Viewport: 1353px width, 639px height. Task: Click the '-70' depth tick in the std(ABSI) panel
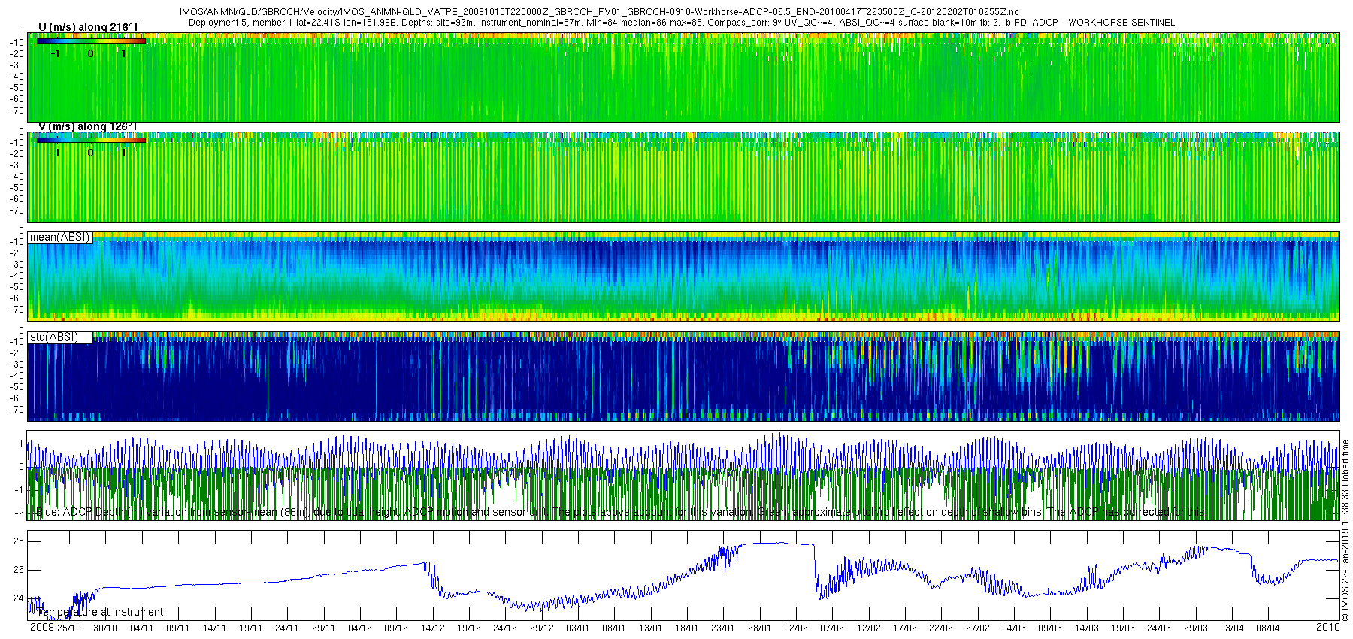point(15,410)
